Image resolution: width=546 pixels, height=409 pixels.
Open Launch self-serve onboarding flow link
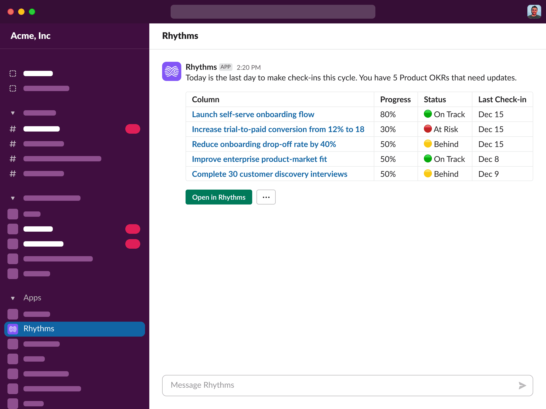pyautogui.click(x=253, y=114)
